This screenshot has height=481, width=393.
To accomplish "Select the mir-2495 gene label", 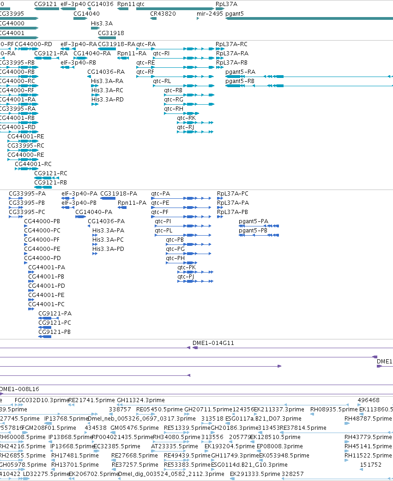I will tap(210, 13).
